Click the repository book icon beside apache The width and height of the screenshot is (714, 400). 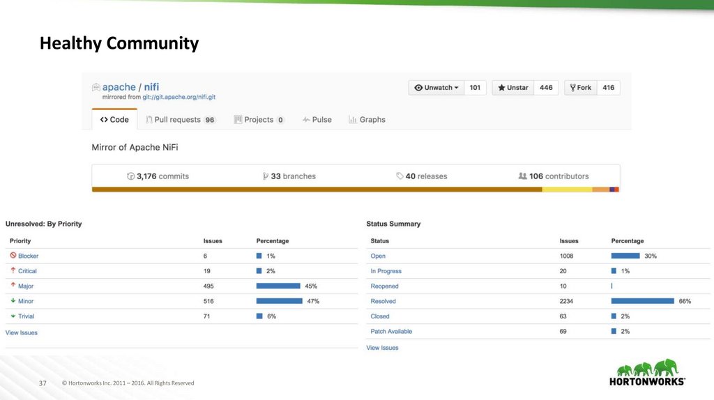coord(96,87)
